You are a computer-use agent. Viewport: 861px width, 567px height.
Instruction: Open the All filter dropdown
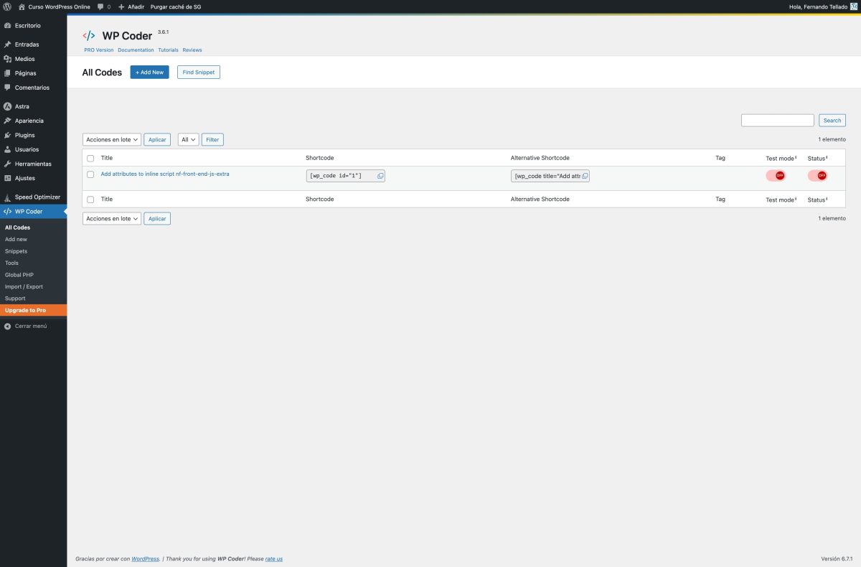pos(187,139)
